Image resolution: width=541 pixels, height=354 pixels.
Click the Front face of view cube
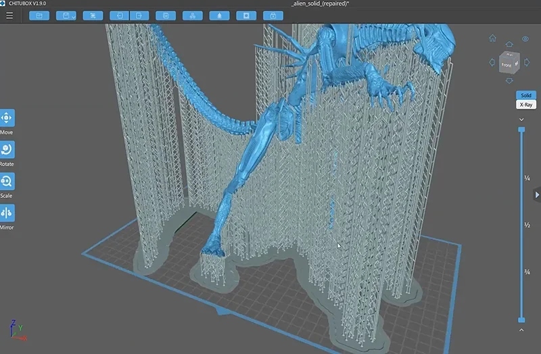(x=506, y=65)
